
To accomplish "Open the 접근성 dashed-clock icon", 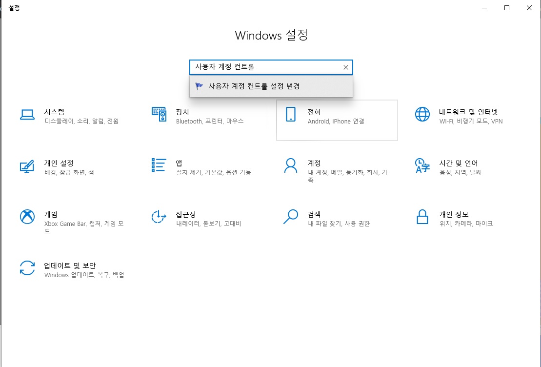I will [159, 217].
